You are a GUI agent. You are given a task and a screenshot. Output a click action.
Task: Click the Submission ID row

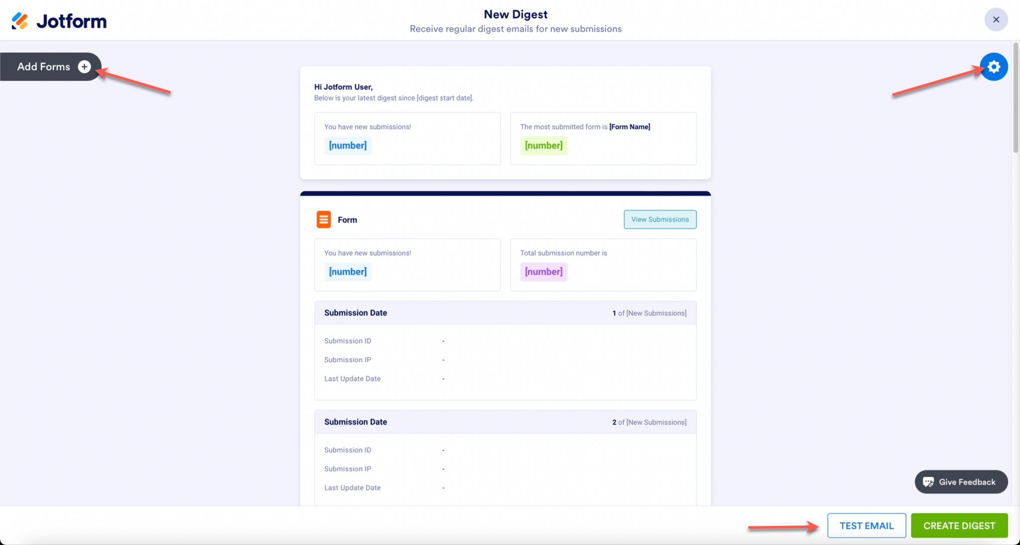[348, 341]
